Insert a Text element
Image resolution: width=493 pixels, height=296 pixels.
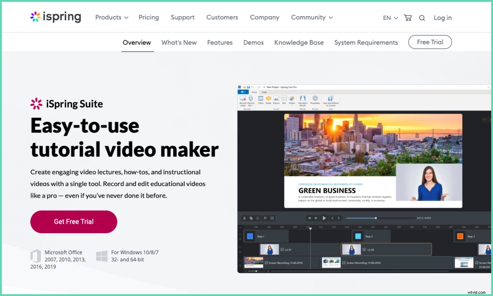pyautogui.click(x=284, y=100)
